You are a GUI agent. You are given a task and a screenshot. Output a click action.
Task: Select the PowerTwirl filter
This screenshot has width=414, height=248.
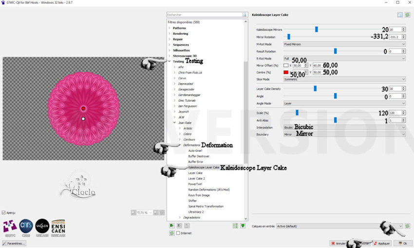(195, 184)
